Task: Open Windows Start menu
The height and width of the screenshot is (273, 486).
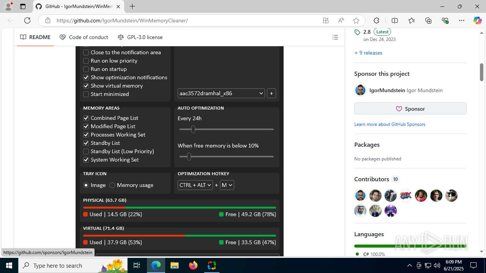Action: click(x=9, y=265)
